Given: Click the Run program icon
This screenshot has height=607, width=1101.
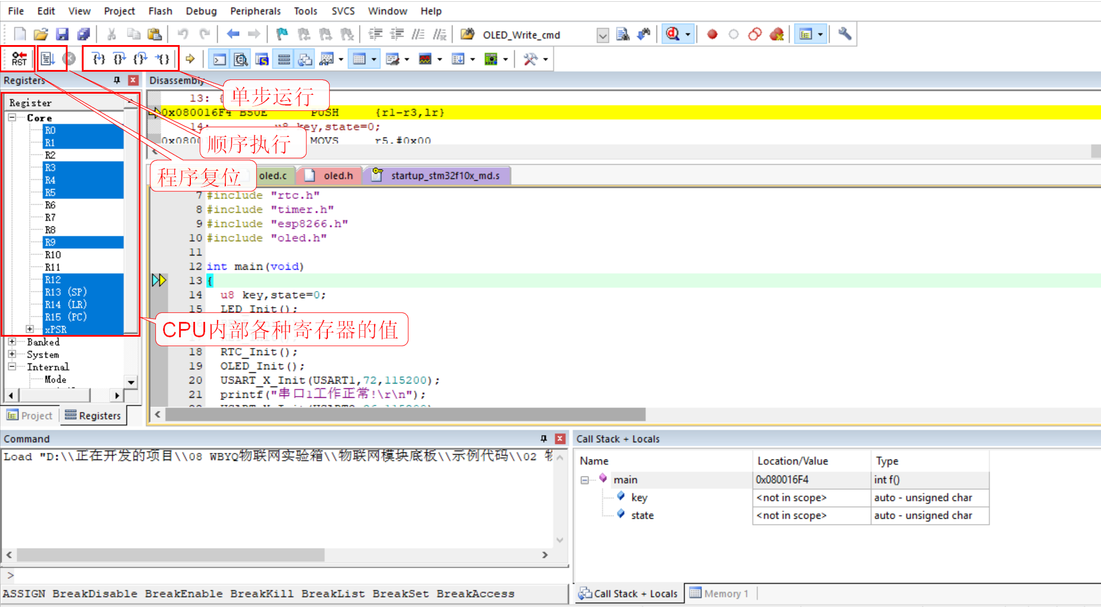Looking at the screenshot, I should [x=47, y=59].
